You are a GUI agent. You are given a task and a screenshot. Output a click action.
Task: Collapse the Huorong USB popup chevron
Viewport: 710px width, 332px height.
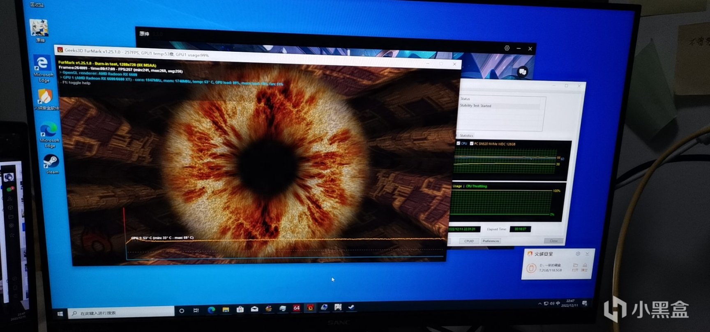[x=587, y=253]
